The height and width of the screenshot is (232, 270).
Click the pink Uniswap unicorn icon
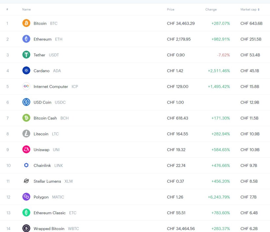pos(26,150)
